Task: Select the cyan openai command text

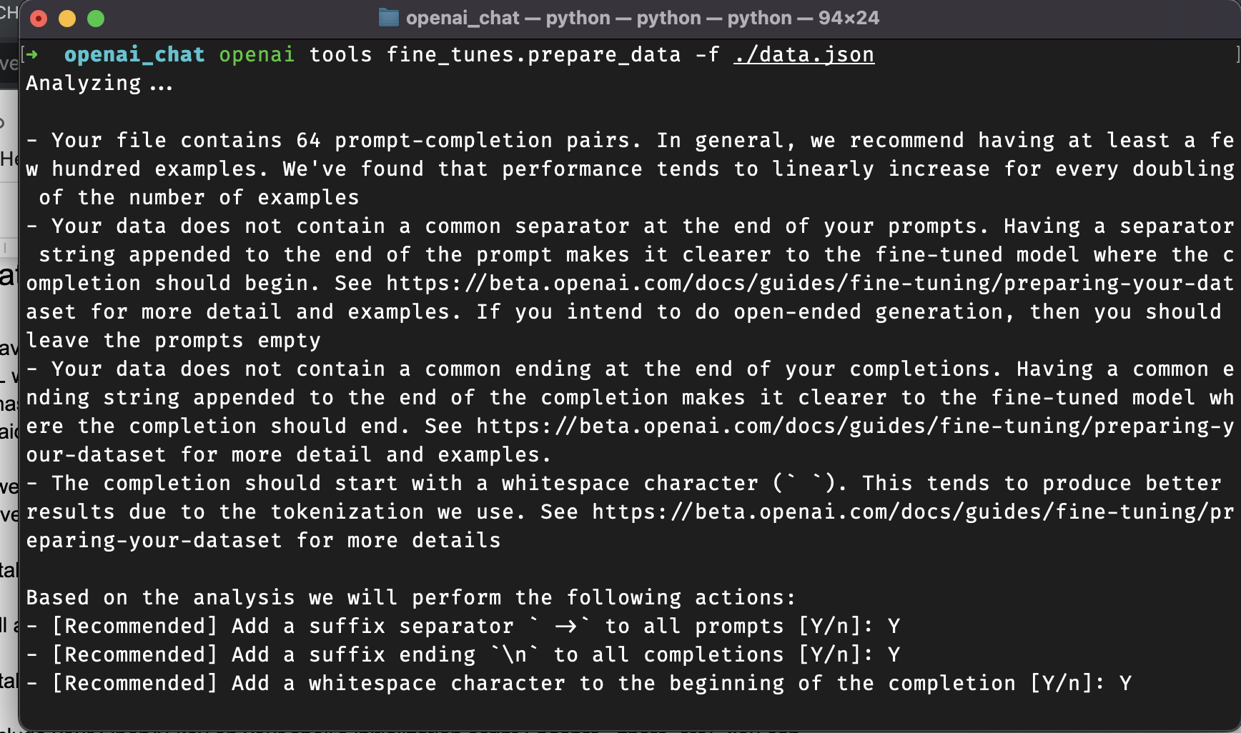Action: (x=257, y=54)
